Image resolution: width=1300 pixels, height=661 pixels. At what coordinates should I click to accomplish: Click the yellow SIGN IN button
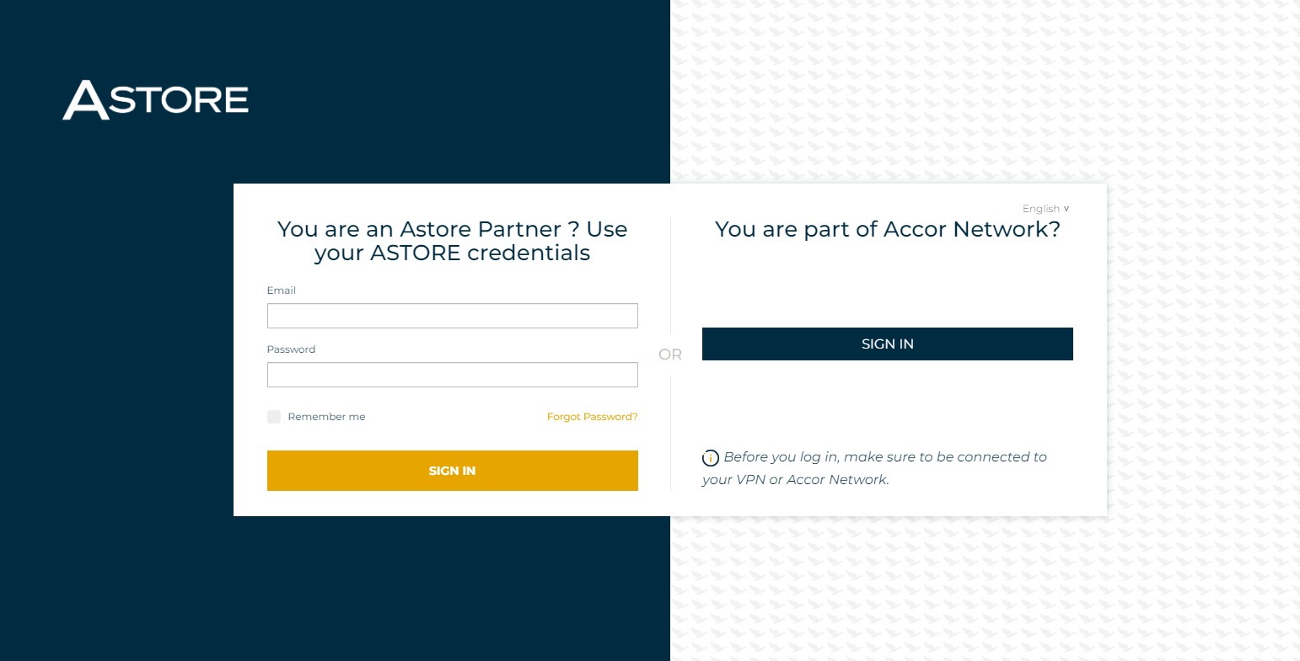pos(453,471)
